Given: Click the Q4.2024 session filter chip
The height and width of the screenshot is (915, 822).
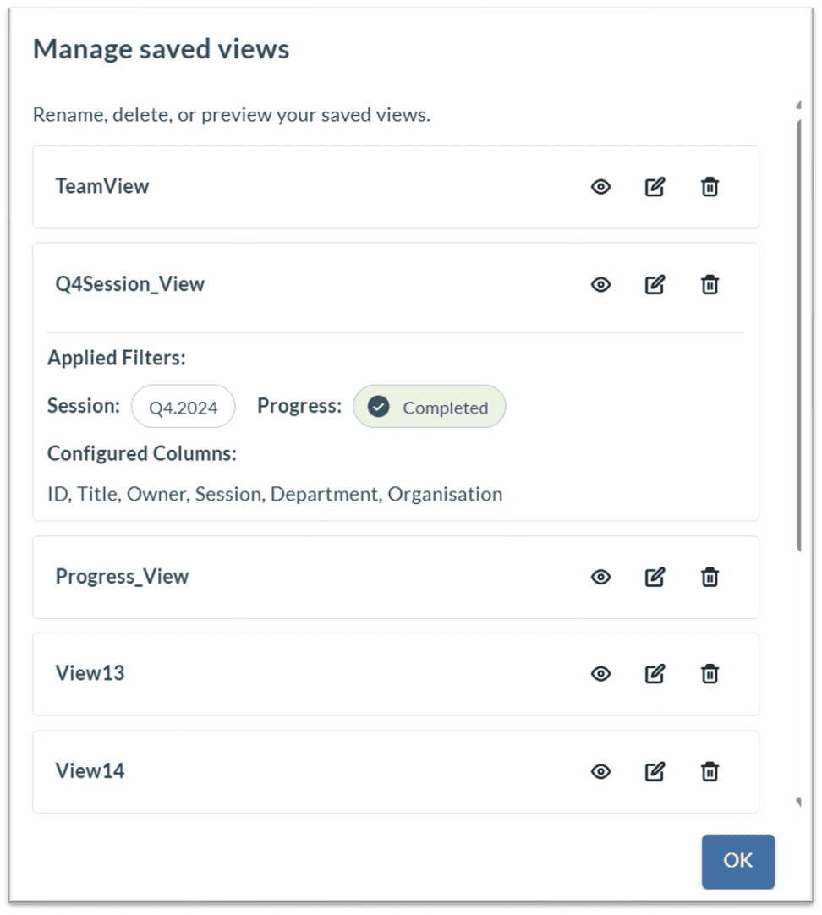Looking at the screenshot, I should (184, 407).
